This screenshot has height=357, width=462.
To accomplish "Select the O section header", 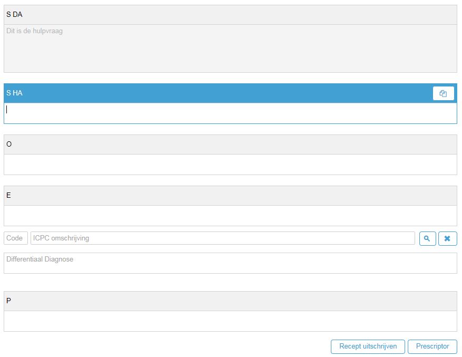I will [x=230, y=144].
